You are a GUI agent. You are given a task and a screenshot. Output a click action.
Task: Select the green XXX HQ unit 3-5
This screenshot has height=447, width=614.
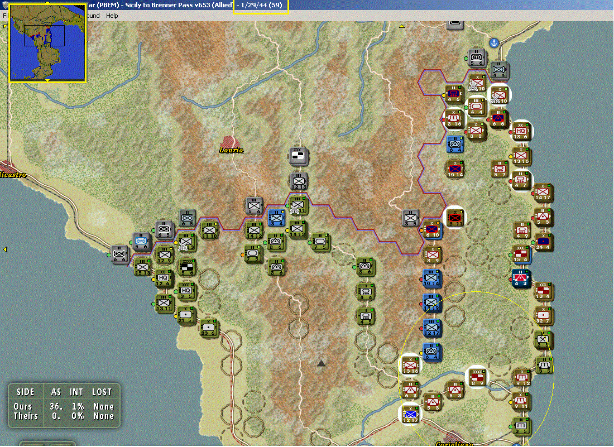pyautogui.click(x=186, y=291)
